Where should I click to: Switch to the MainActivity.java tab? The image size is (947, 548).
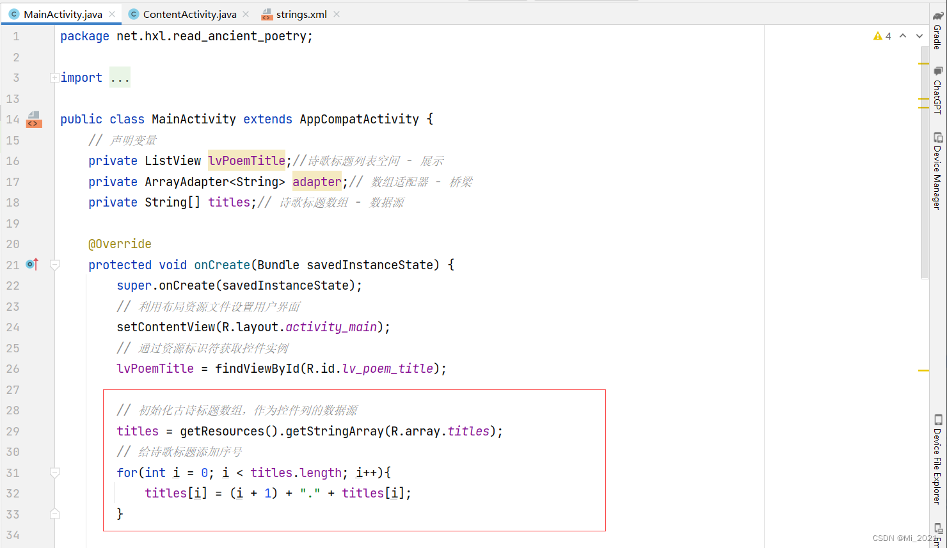pyautogui.click(x=63, y=14)
